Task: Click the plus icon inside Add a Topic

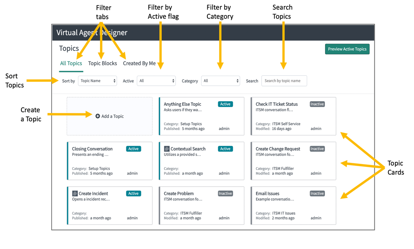Action: pos(98,116)
